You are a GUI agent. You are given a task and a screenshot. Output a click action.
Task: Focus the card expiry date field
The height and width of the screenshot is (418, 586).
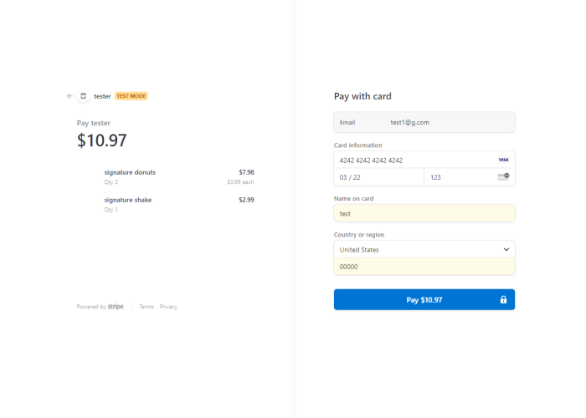[x=378, y=177]
